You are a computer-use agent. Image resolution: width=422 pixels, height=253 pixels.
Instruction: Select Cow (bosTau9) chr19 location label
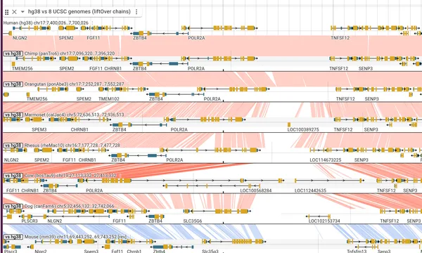(x=70, y=176)
